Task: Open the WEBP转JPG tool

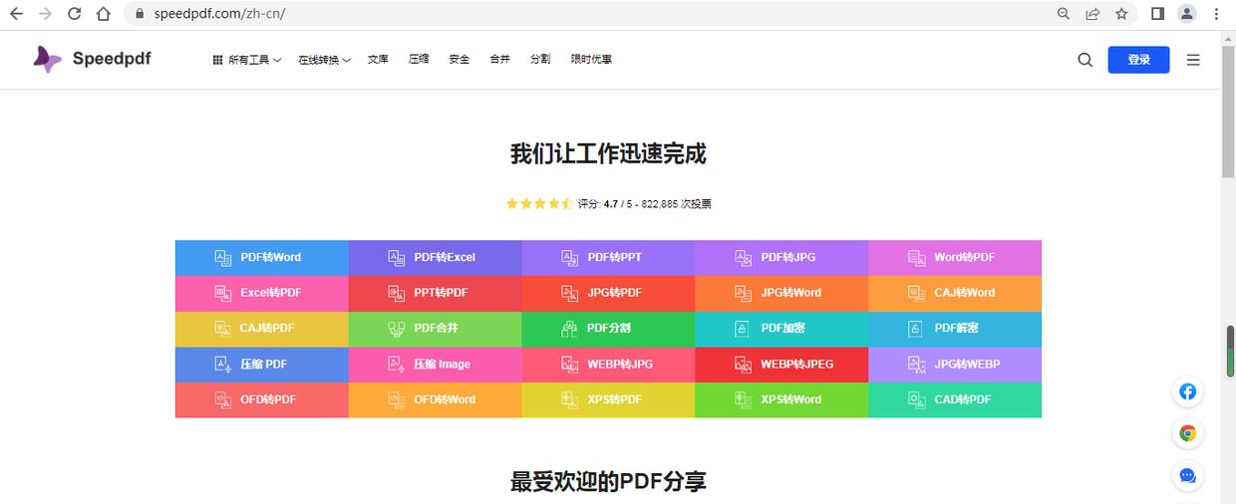Action: tap(608, 365)
